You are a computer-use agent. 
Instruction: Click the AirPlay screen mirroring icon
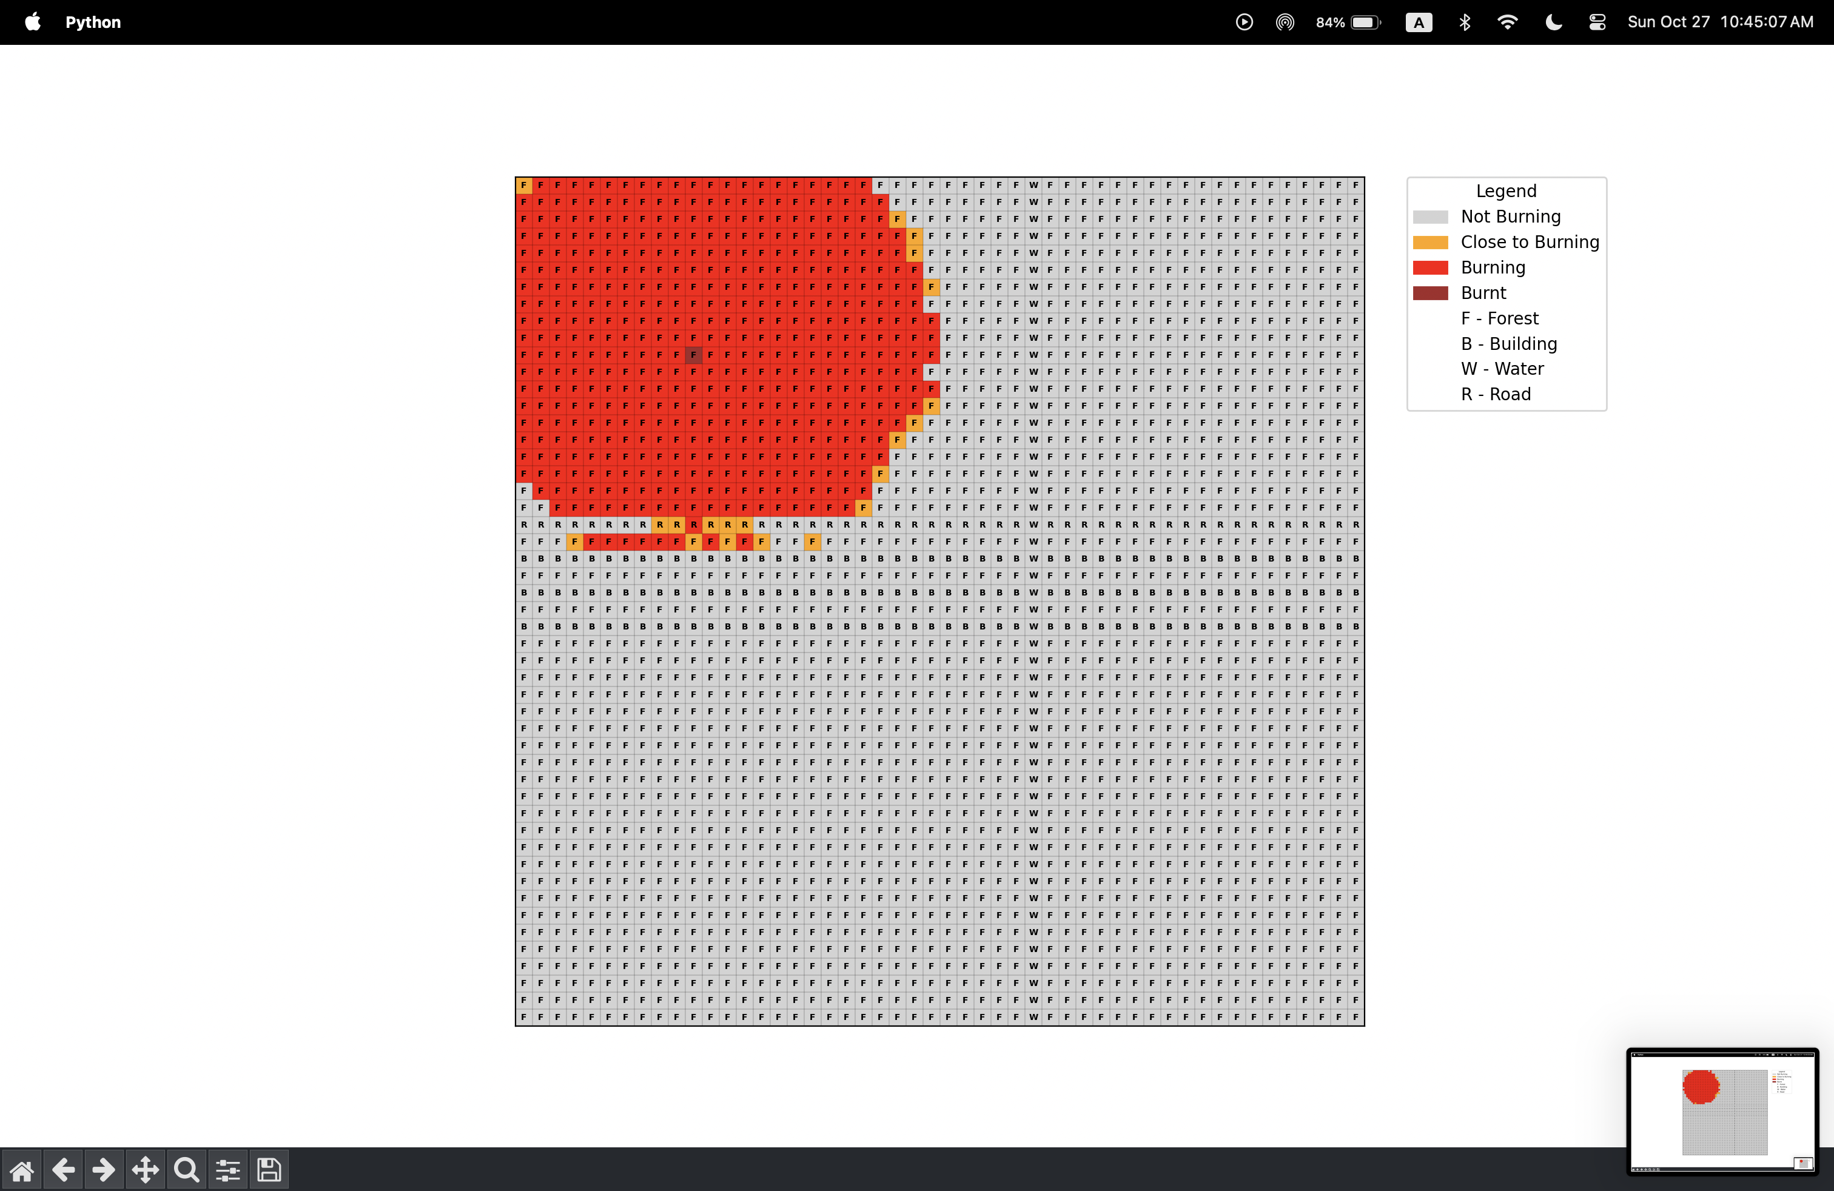(x=1285, y=22)
